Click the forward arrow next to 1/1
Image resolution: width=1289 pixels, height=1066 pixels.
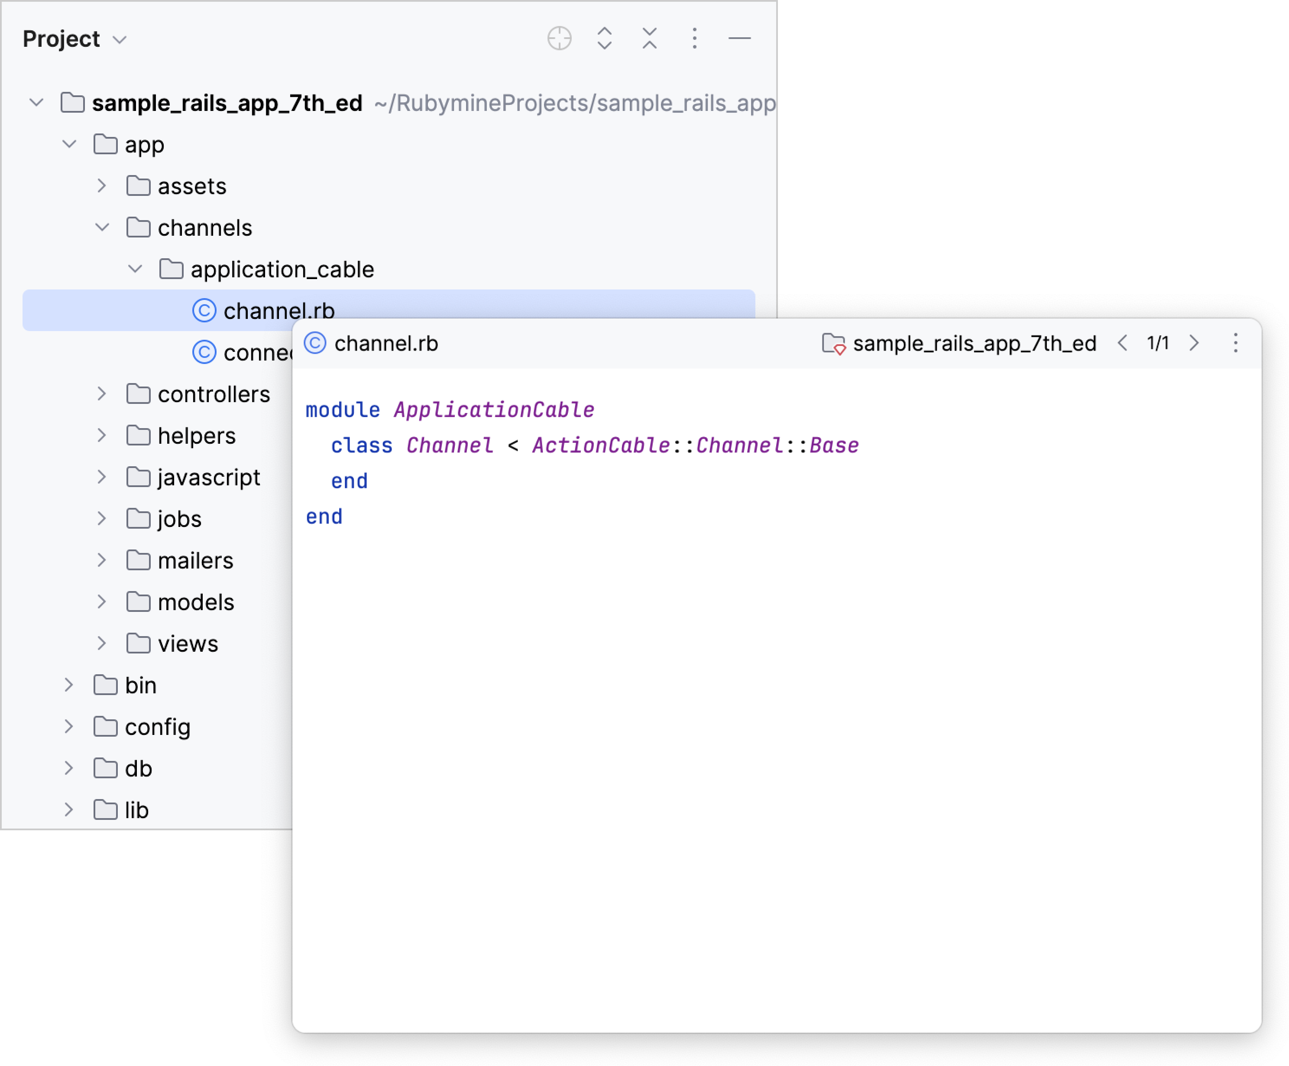point(1195,343)
